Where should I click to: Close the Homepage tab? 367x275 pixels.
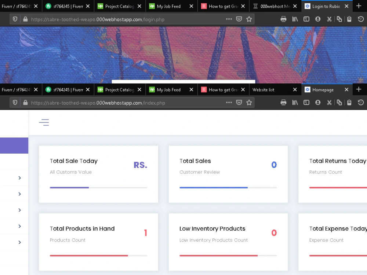[347, 89]
